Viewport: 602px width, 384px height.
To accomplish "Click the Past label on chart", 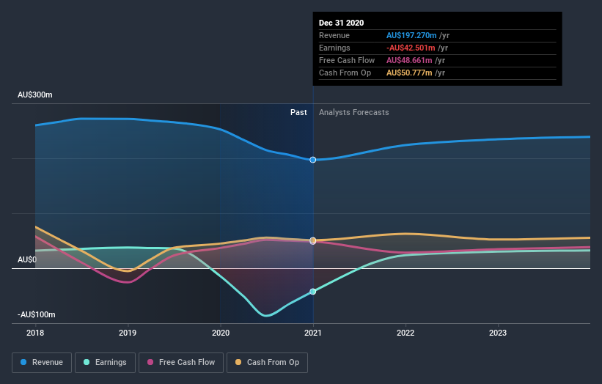I will pos(298,112).
